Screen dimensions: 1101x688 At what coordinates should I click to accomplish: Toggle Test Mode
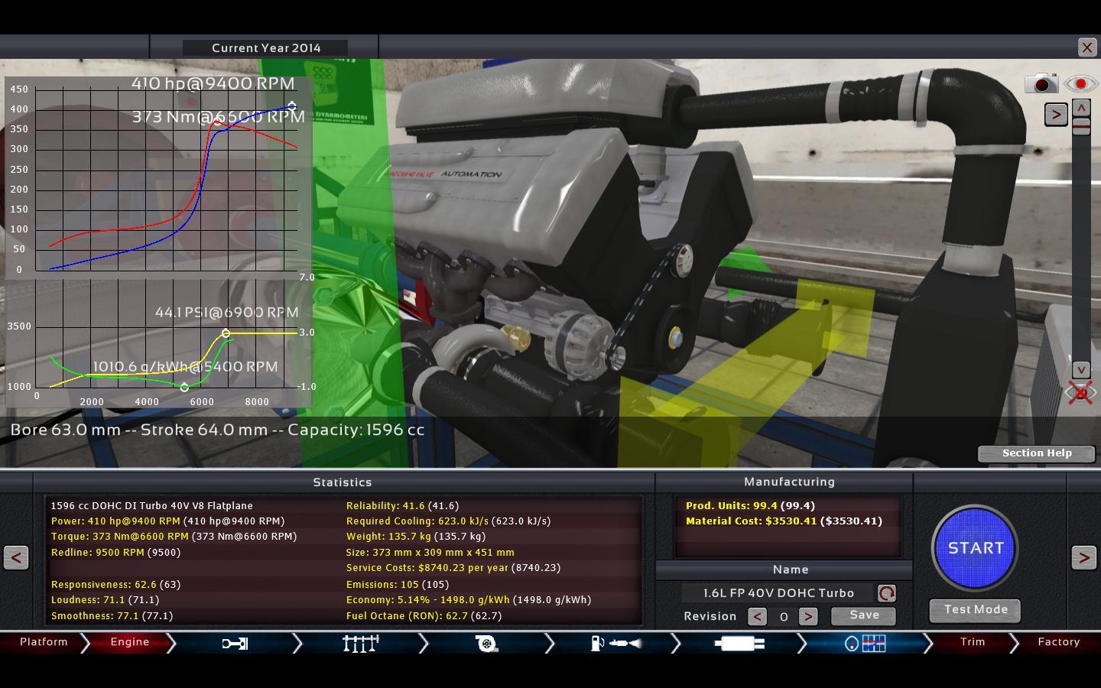point(975,610)
